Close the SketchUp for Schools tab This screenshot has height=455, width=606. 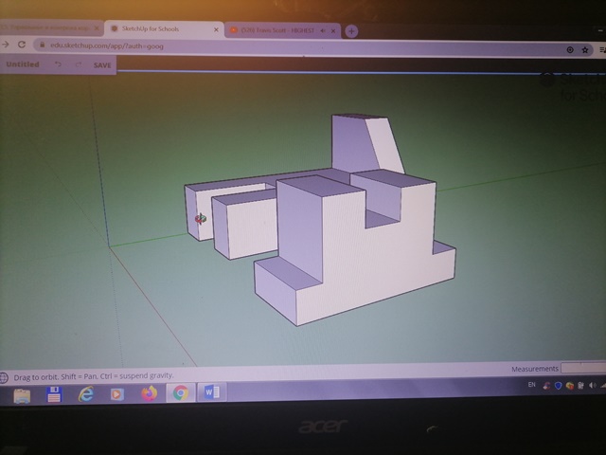click(216, 29)
